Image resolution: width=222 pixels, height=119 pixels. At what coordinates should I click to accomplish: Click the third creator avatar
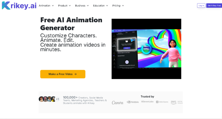49,99
